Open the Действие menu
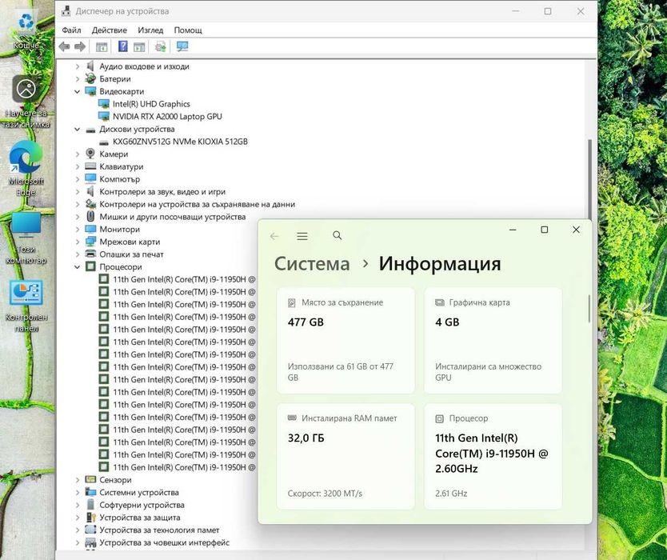Image resolution: width=667 pixels, height=560 pixels. click(110, 30)
